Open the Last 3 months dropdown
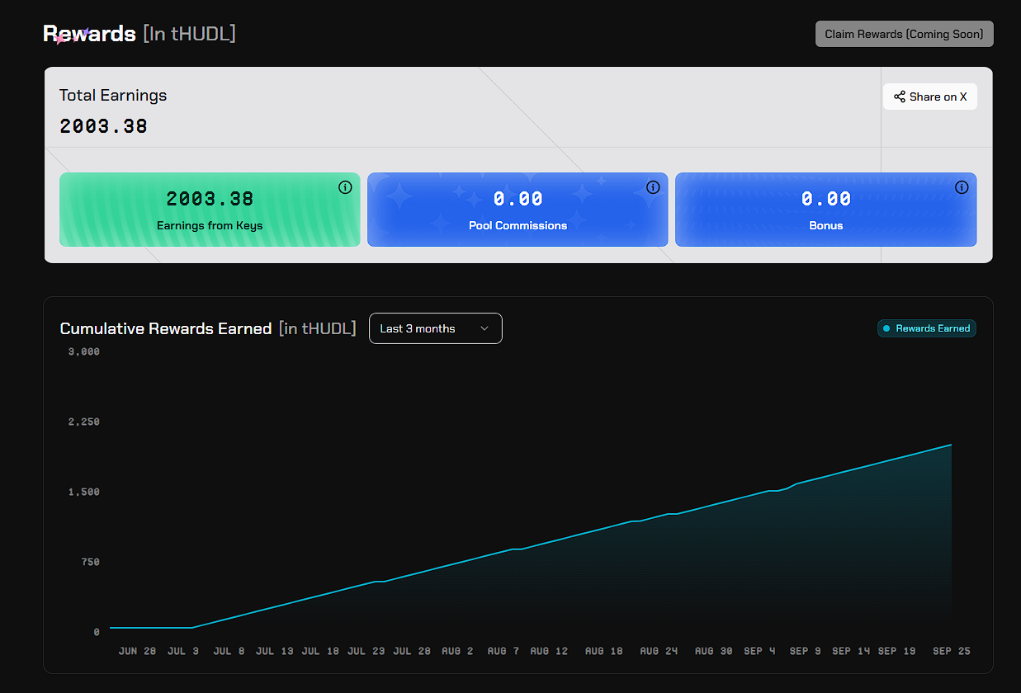Viewport: 1021px width, 693px height. coord(436,328)
